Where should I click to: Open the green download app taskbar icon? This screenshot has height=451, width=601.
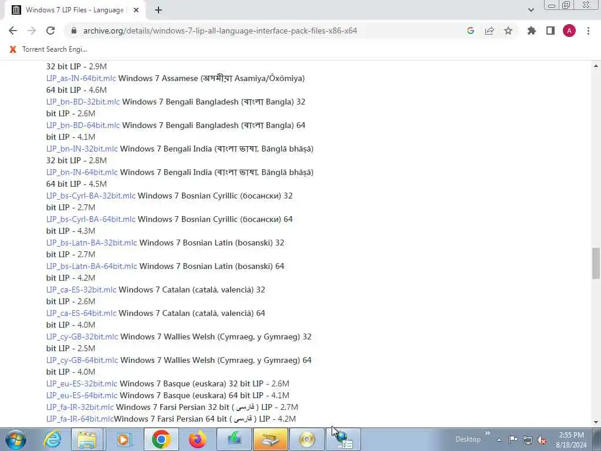234,439
